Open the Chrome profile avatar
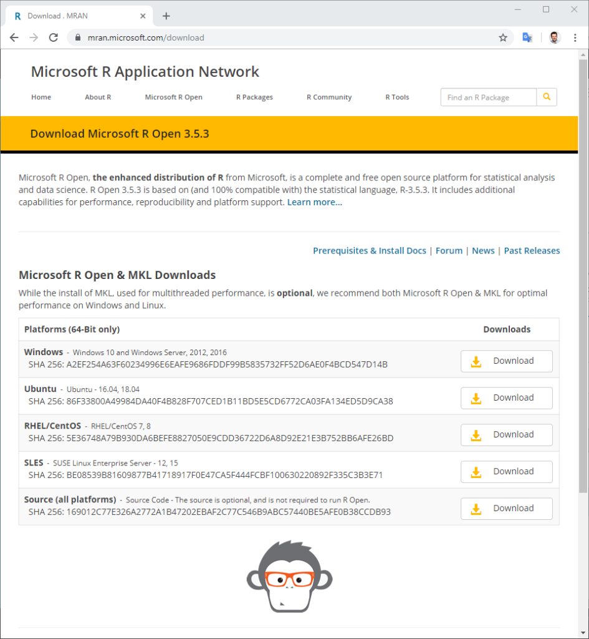 (554, 37)
